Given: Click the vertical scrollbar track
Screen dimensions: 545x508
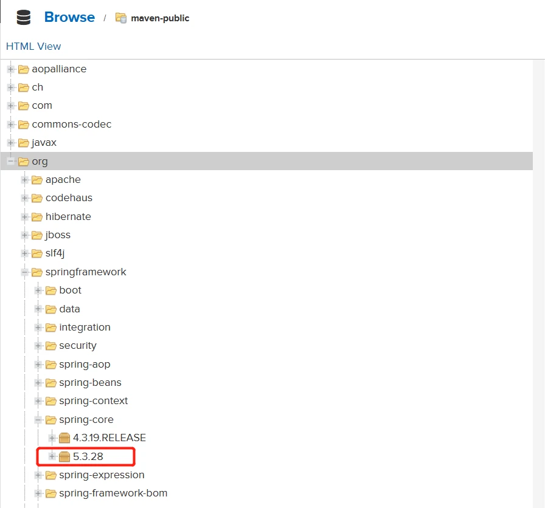Looking at the screenshot, I should 539,283.
